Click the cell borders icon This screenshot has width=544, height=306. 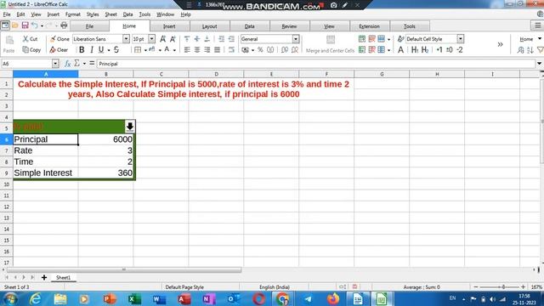(138, 50)
